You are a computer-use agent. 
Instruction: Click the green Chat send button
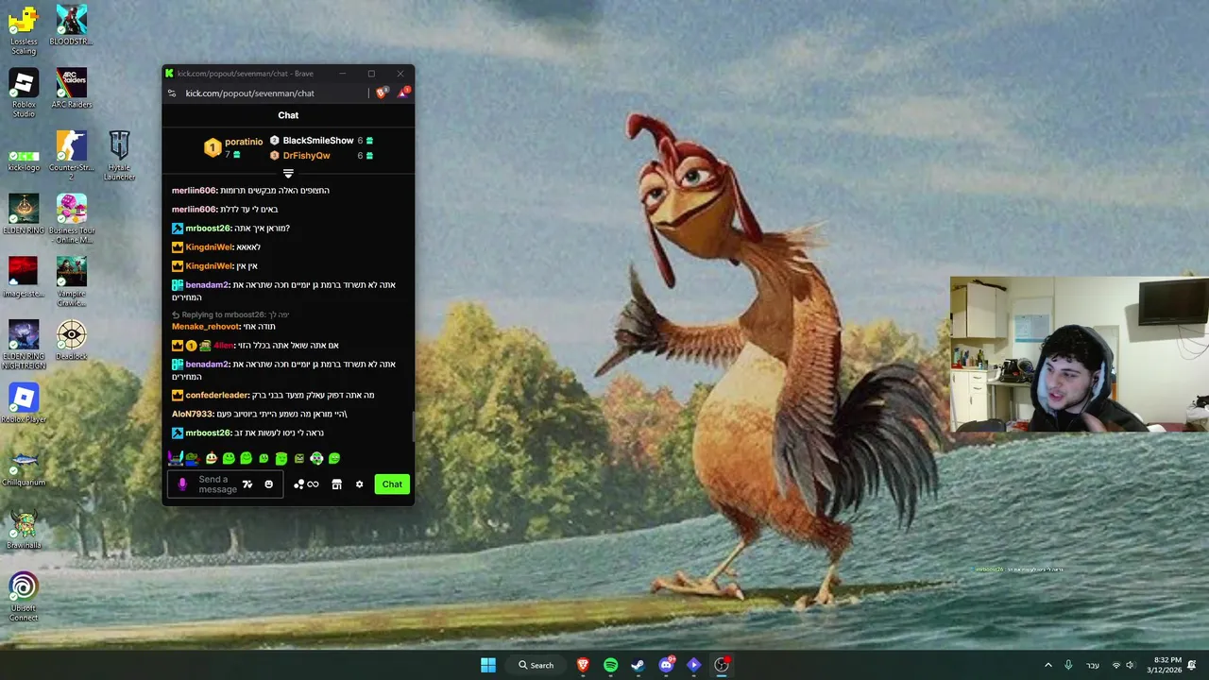tap(392, 484)
